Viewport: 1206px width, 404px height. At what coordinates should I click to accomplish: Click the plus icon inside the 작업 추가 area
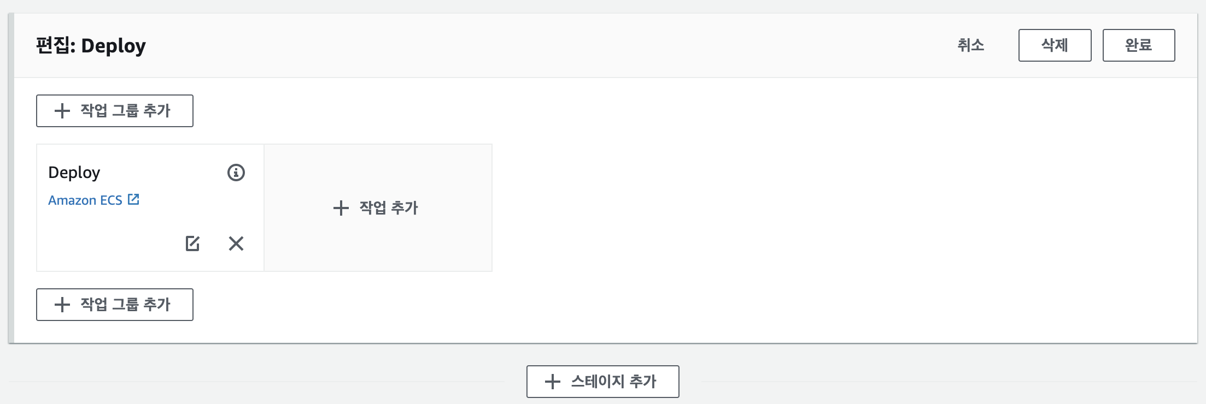coord(341,208)
